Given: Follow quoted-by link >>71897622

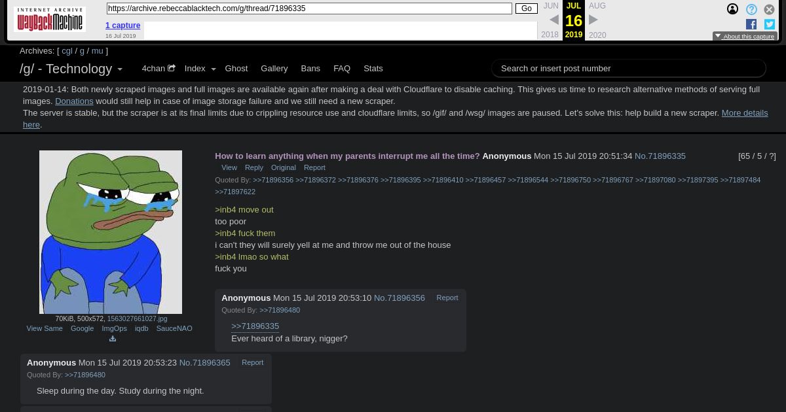Looking at the screenshot, I should pos(235,192).
